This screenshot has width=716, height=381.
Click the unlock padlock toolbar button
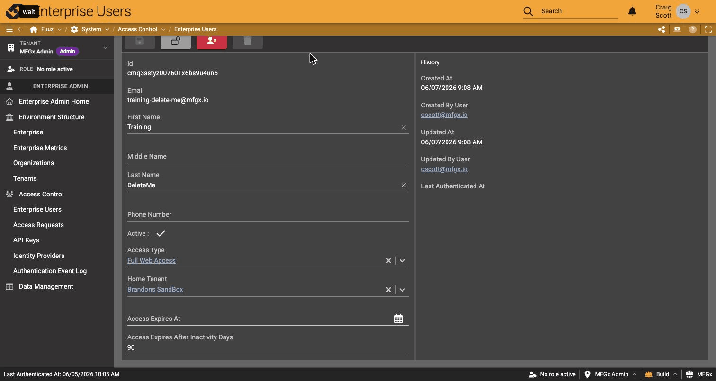pos(176,41)
